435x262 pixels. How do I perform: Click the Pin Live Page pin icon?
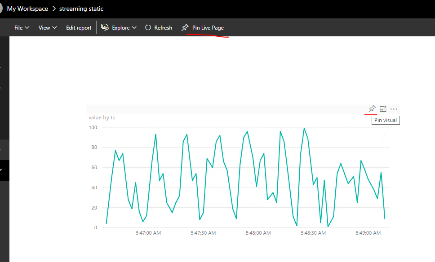click(x=185, y=27)
